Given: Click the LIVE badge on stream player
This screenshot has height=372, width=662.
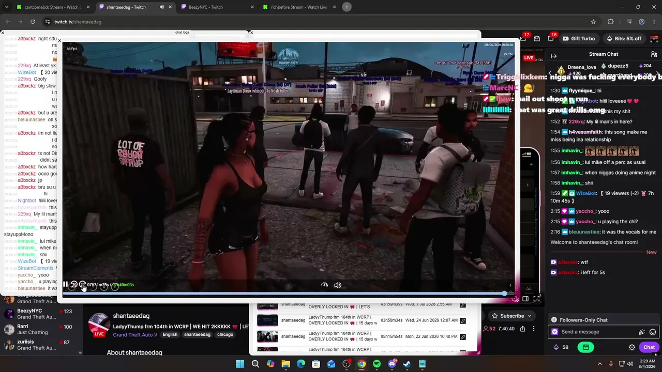Looking at the screenshot, I should pyautogui.click(x=529, y=58).
